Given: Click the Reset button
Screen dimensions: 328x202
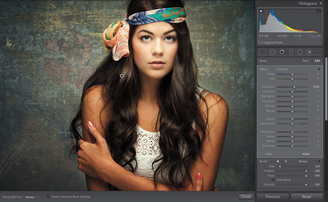Looking at the screenshot, I should click(x=307, y=197).
